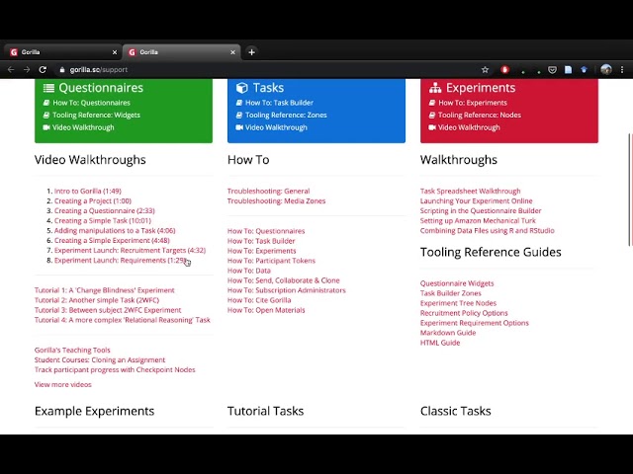
Task: Open Creating a Simple Task (10:01)
Action: pyautogui.click(x=103, y=220)
